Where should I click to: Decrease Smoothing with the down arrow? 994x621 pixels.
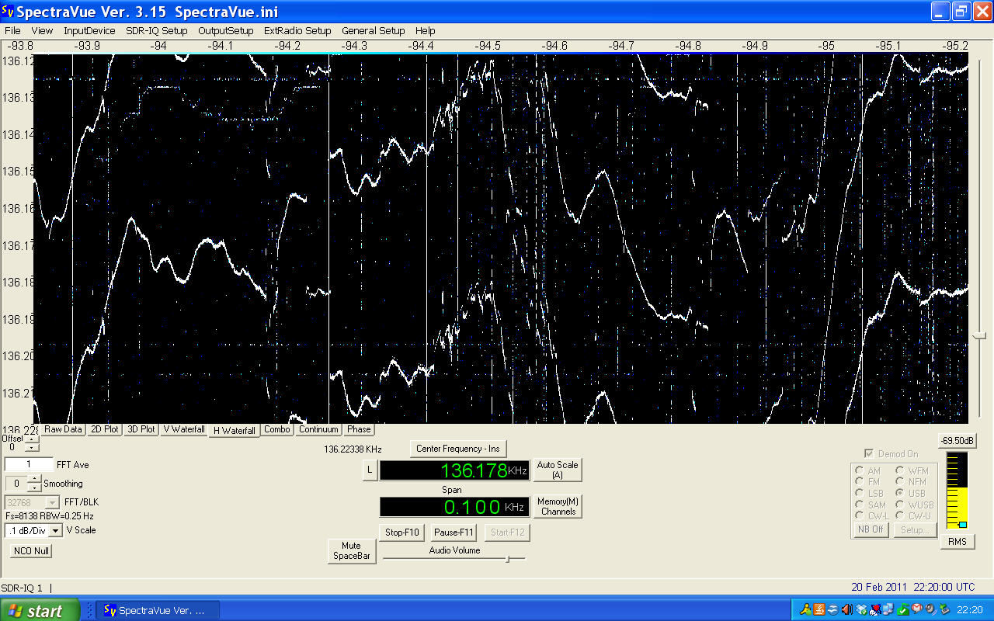pyautogui.click(x=35, y=487)
